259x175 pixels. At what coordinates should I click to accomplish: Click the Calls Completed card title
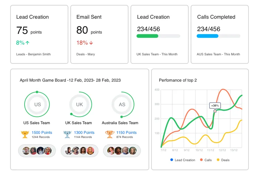[216, 17]
